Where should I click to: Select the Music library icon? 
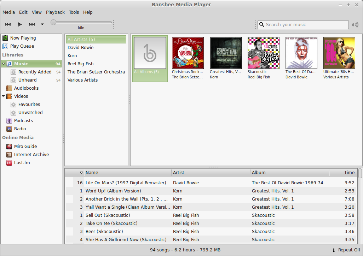(x=9, y=64)
